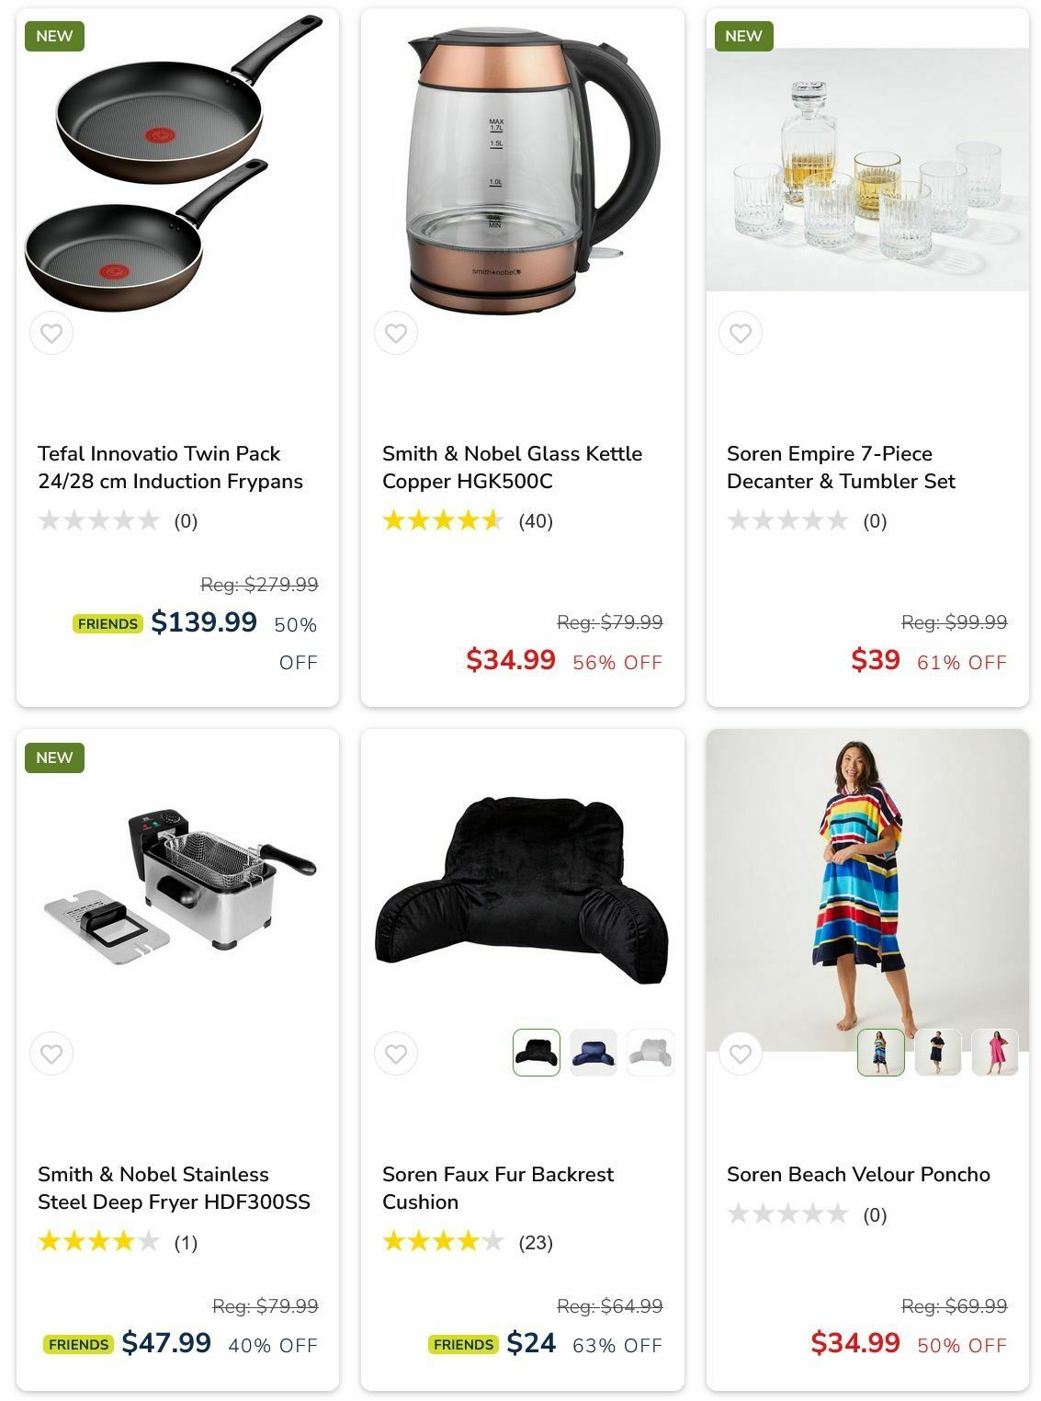
Task: Select striped multicolour poncho thumbnail
Action: 881,1053
